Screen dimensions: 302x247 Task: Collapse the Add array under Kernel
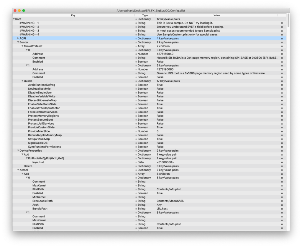[22, 174]
